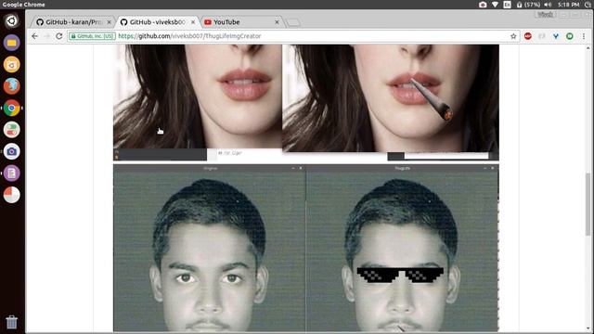Viewport: 594px width, 334px height.
Task: Close the GitHub karan/Pro tab
Action: point(109,22)
